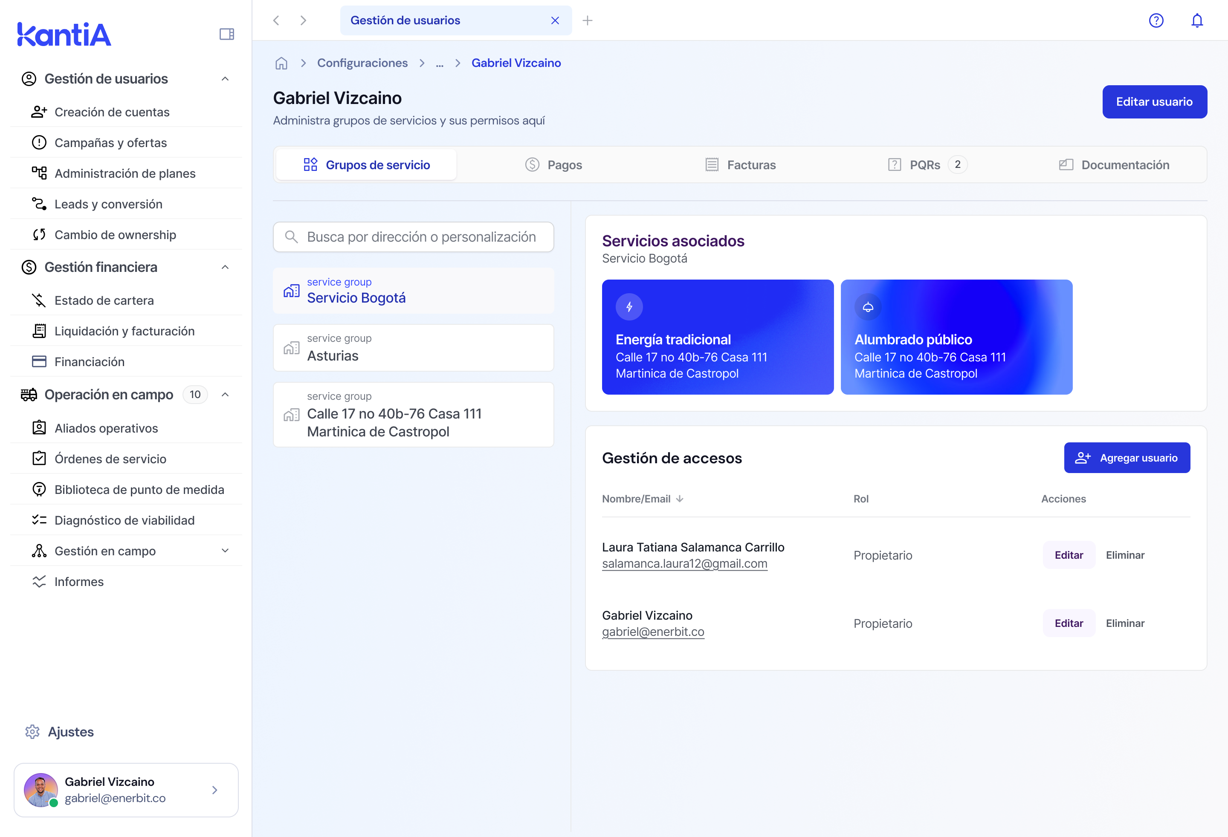Open Ajustes gear settings
Screen dimensions: 1228x837
tap(33, 731)
